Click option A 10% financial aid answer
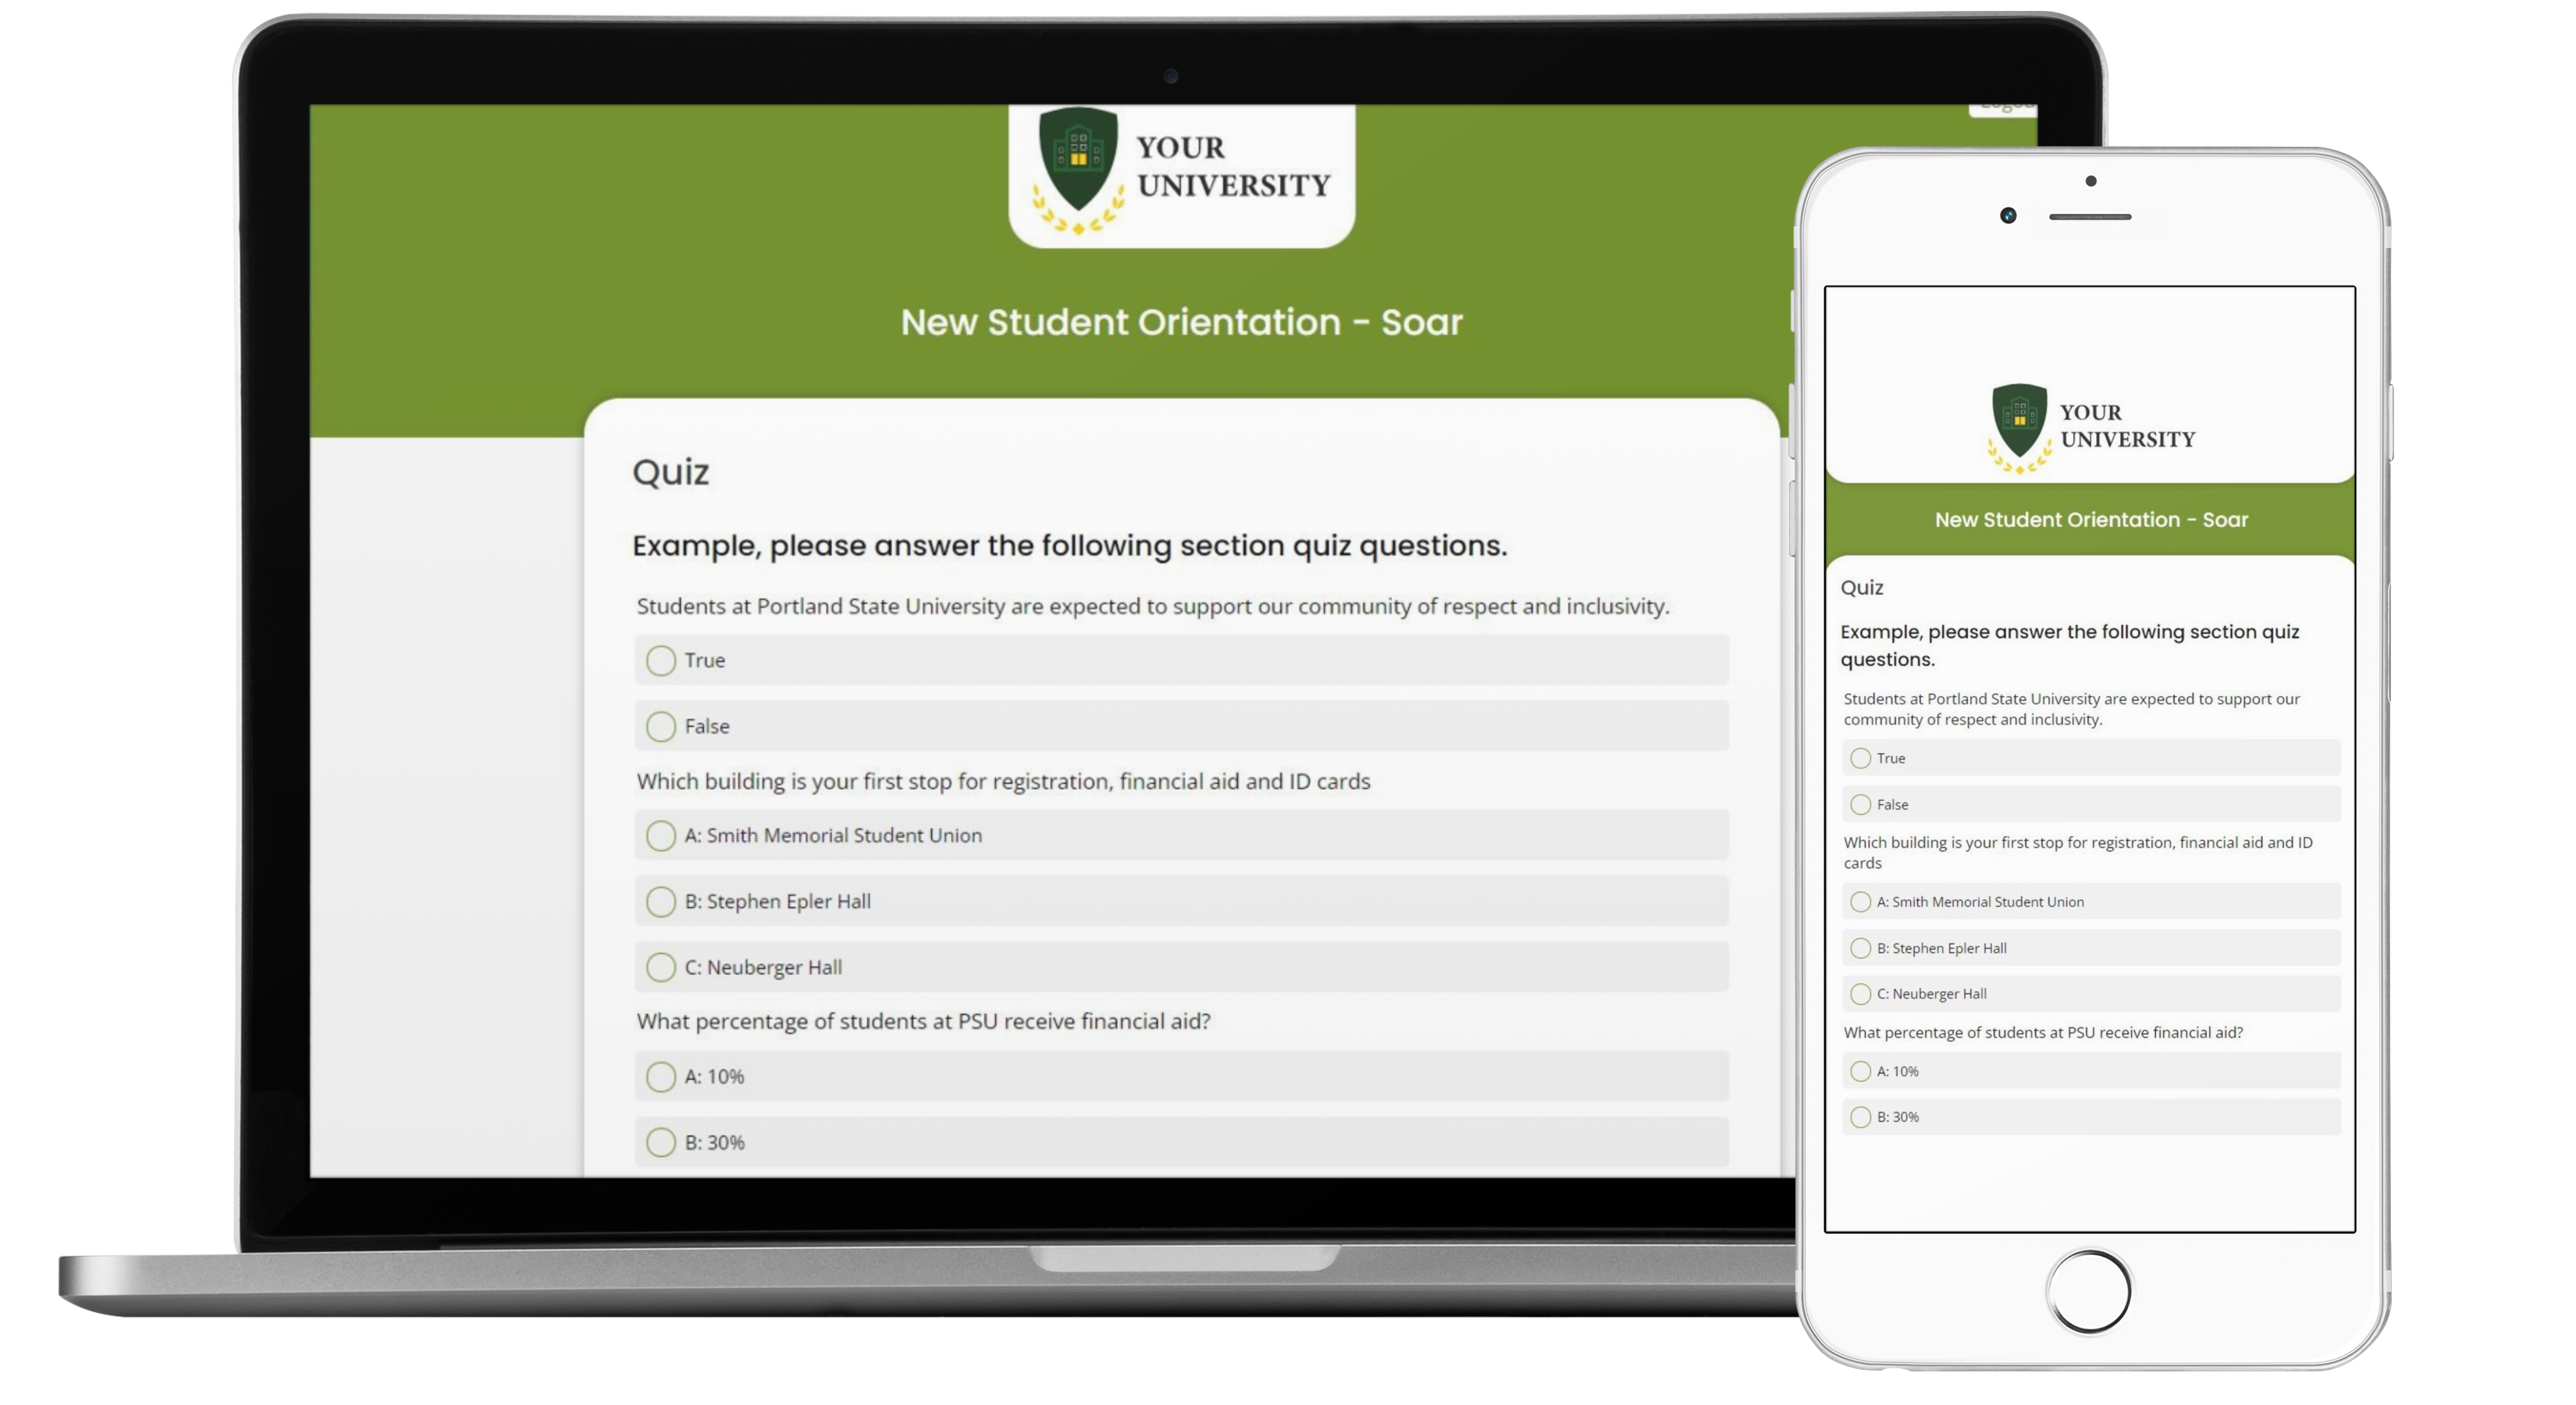Image resolution: width=2576 pixels, height=1405 pixels. pyautogui.click(x=661, y=1076)
